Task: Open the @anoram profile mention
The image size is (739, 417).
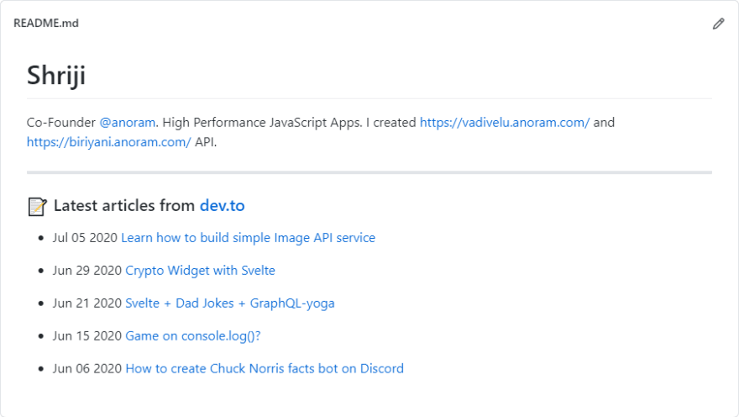Action: coord(128,123)
